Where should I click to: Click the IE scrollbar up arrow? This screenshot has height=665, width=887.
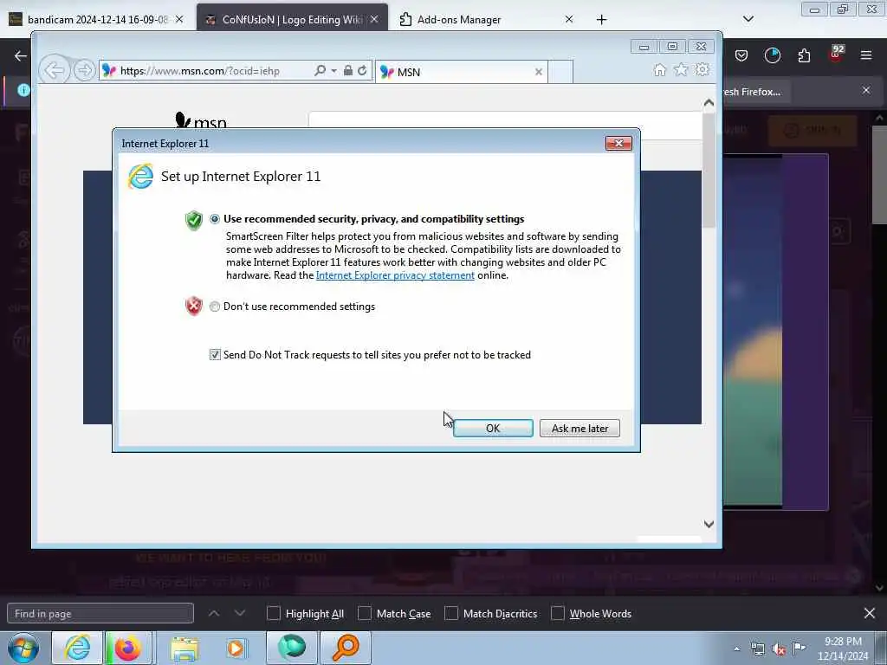[x=709, y=103]
